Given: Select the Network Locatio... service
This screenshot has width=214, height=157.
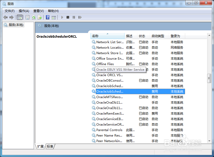Looking at the screenshot, I should tap(138, 48).
